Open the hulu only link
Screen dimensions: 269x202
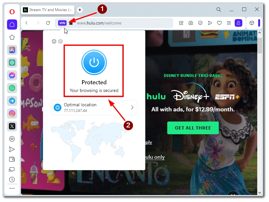tap(155, 157)
